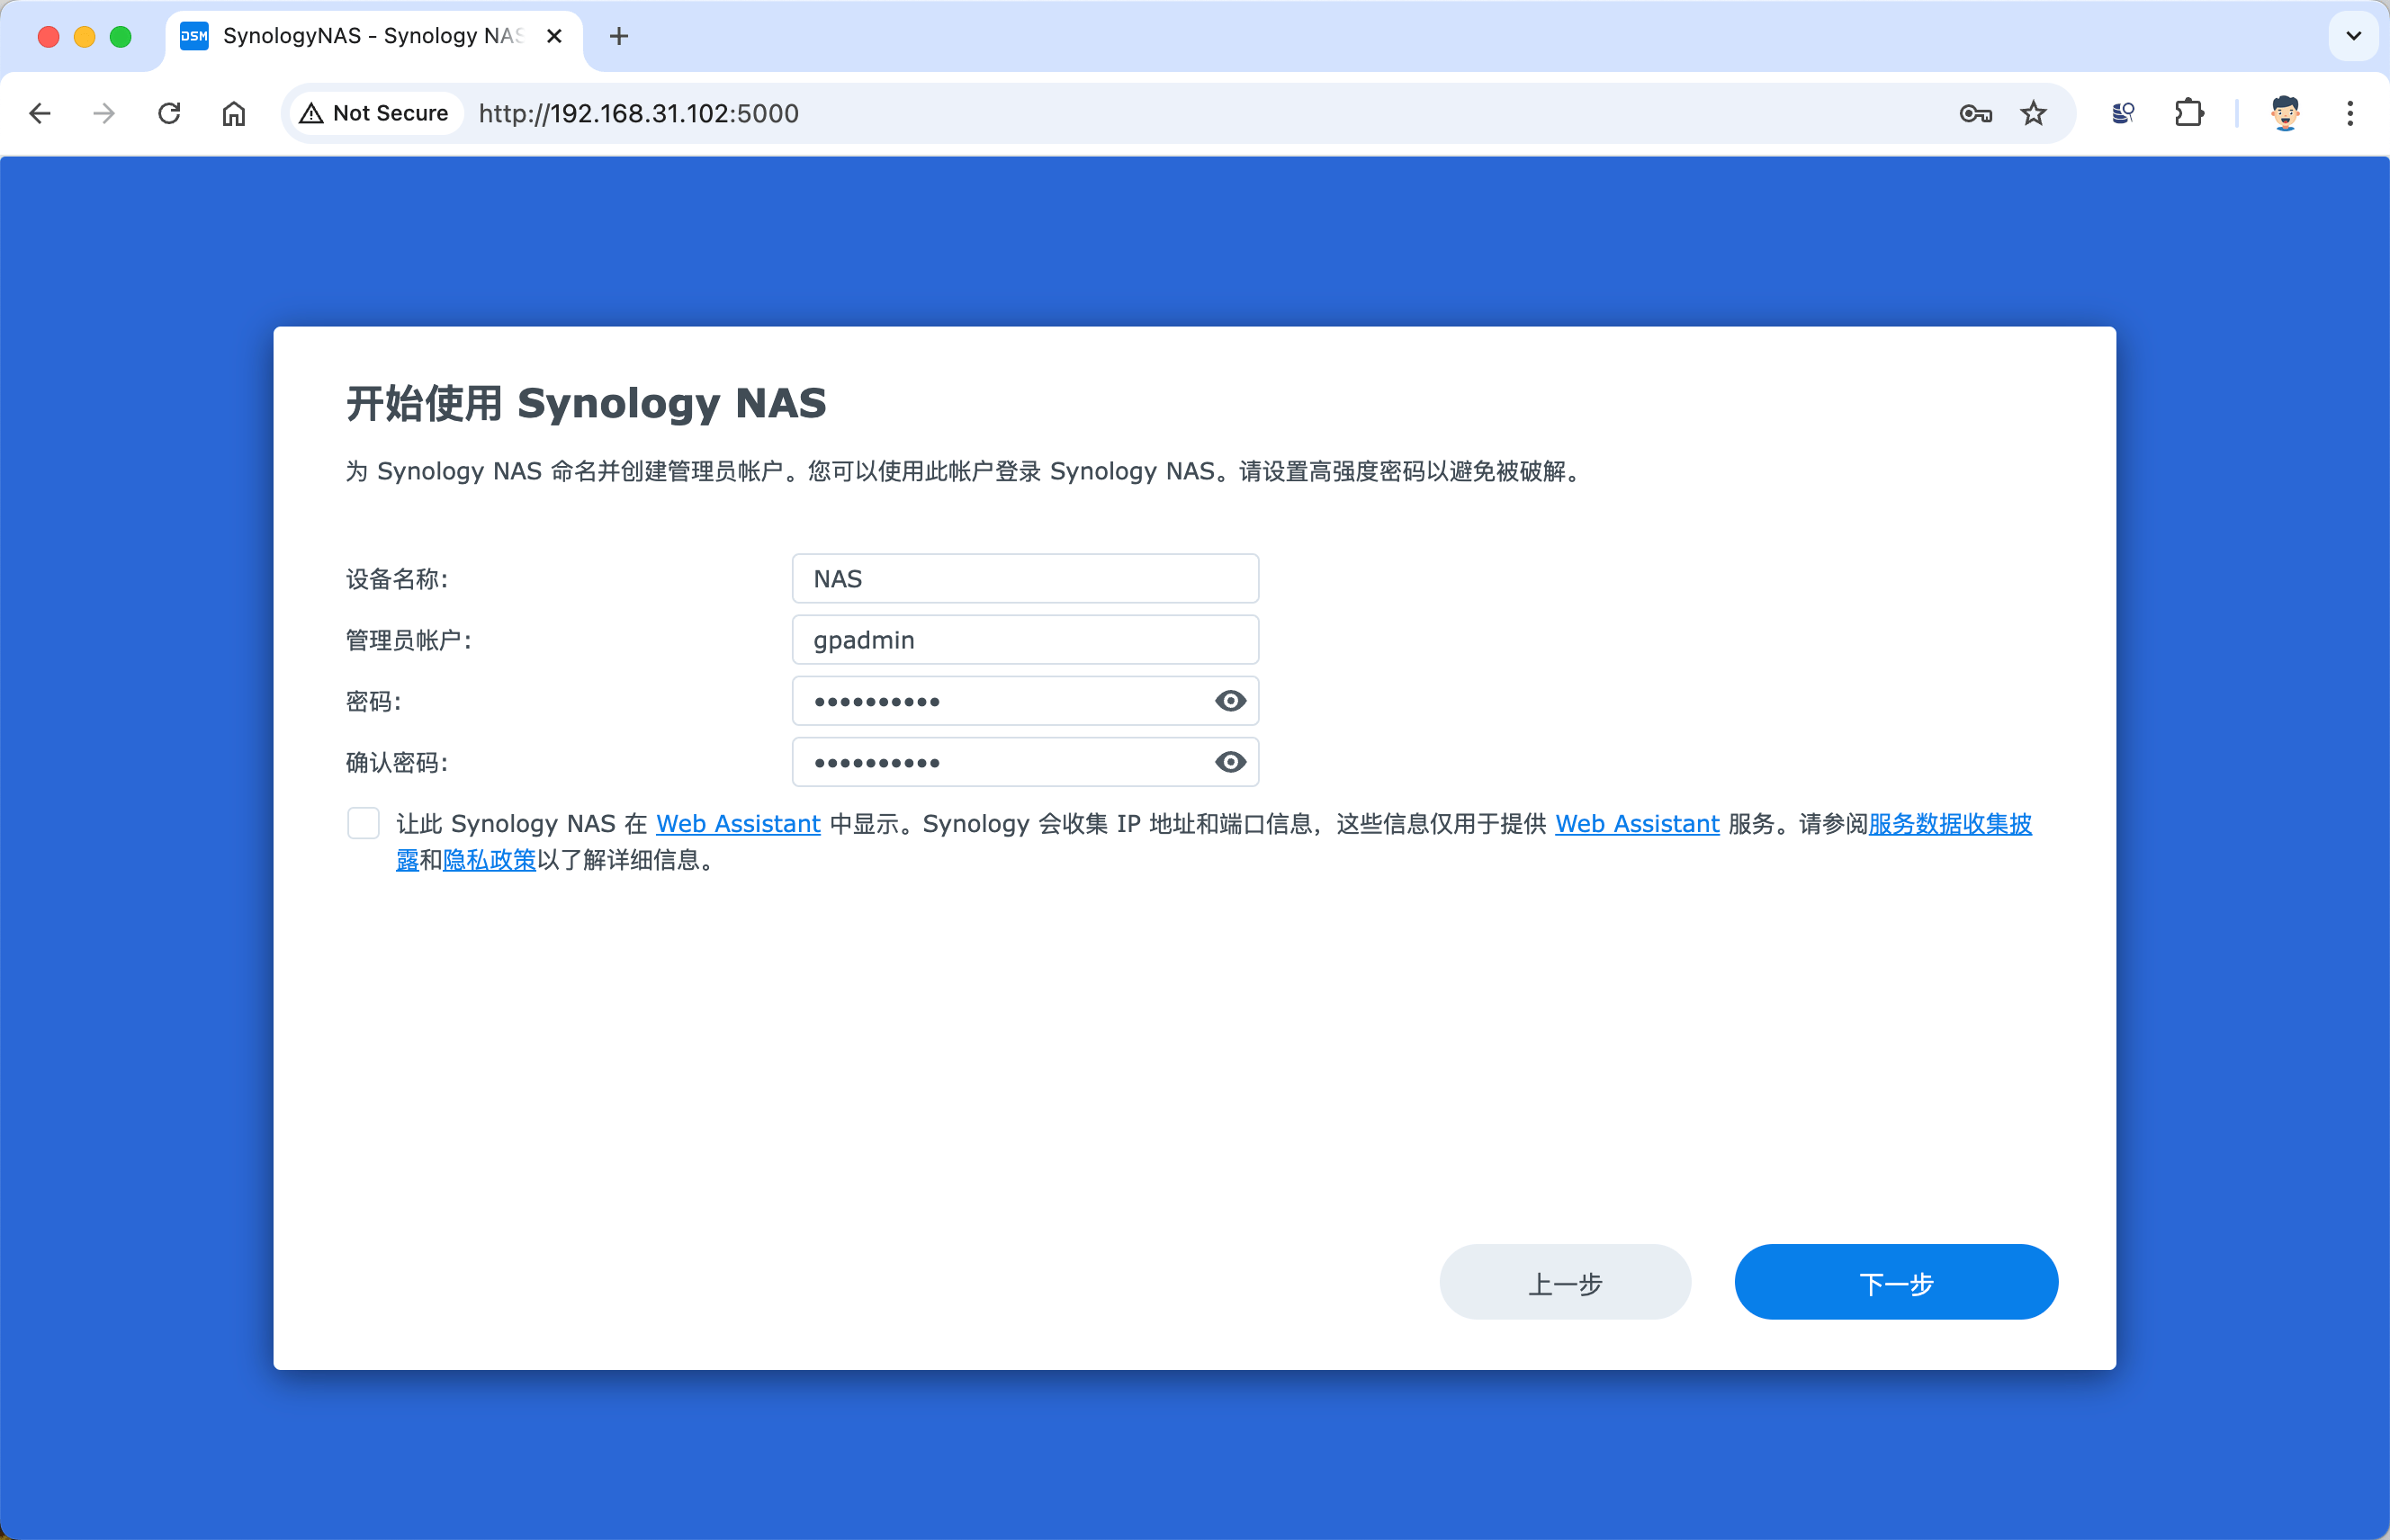
Task: Click the 下一步 next step button
Action: (1896, 1282)
